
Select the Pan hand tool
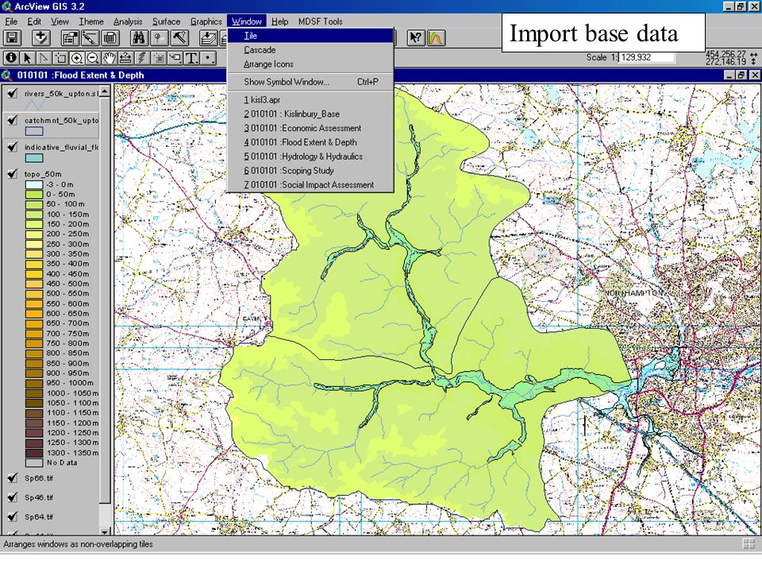click(x=110, y=58)
